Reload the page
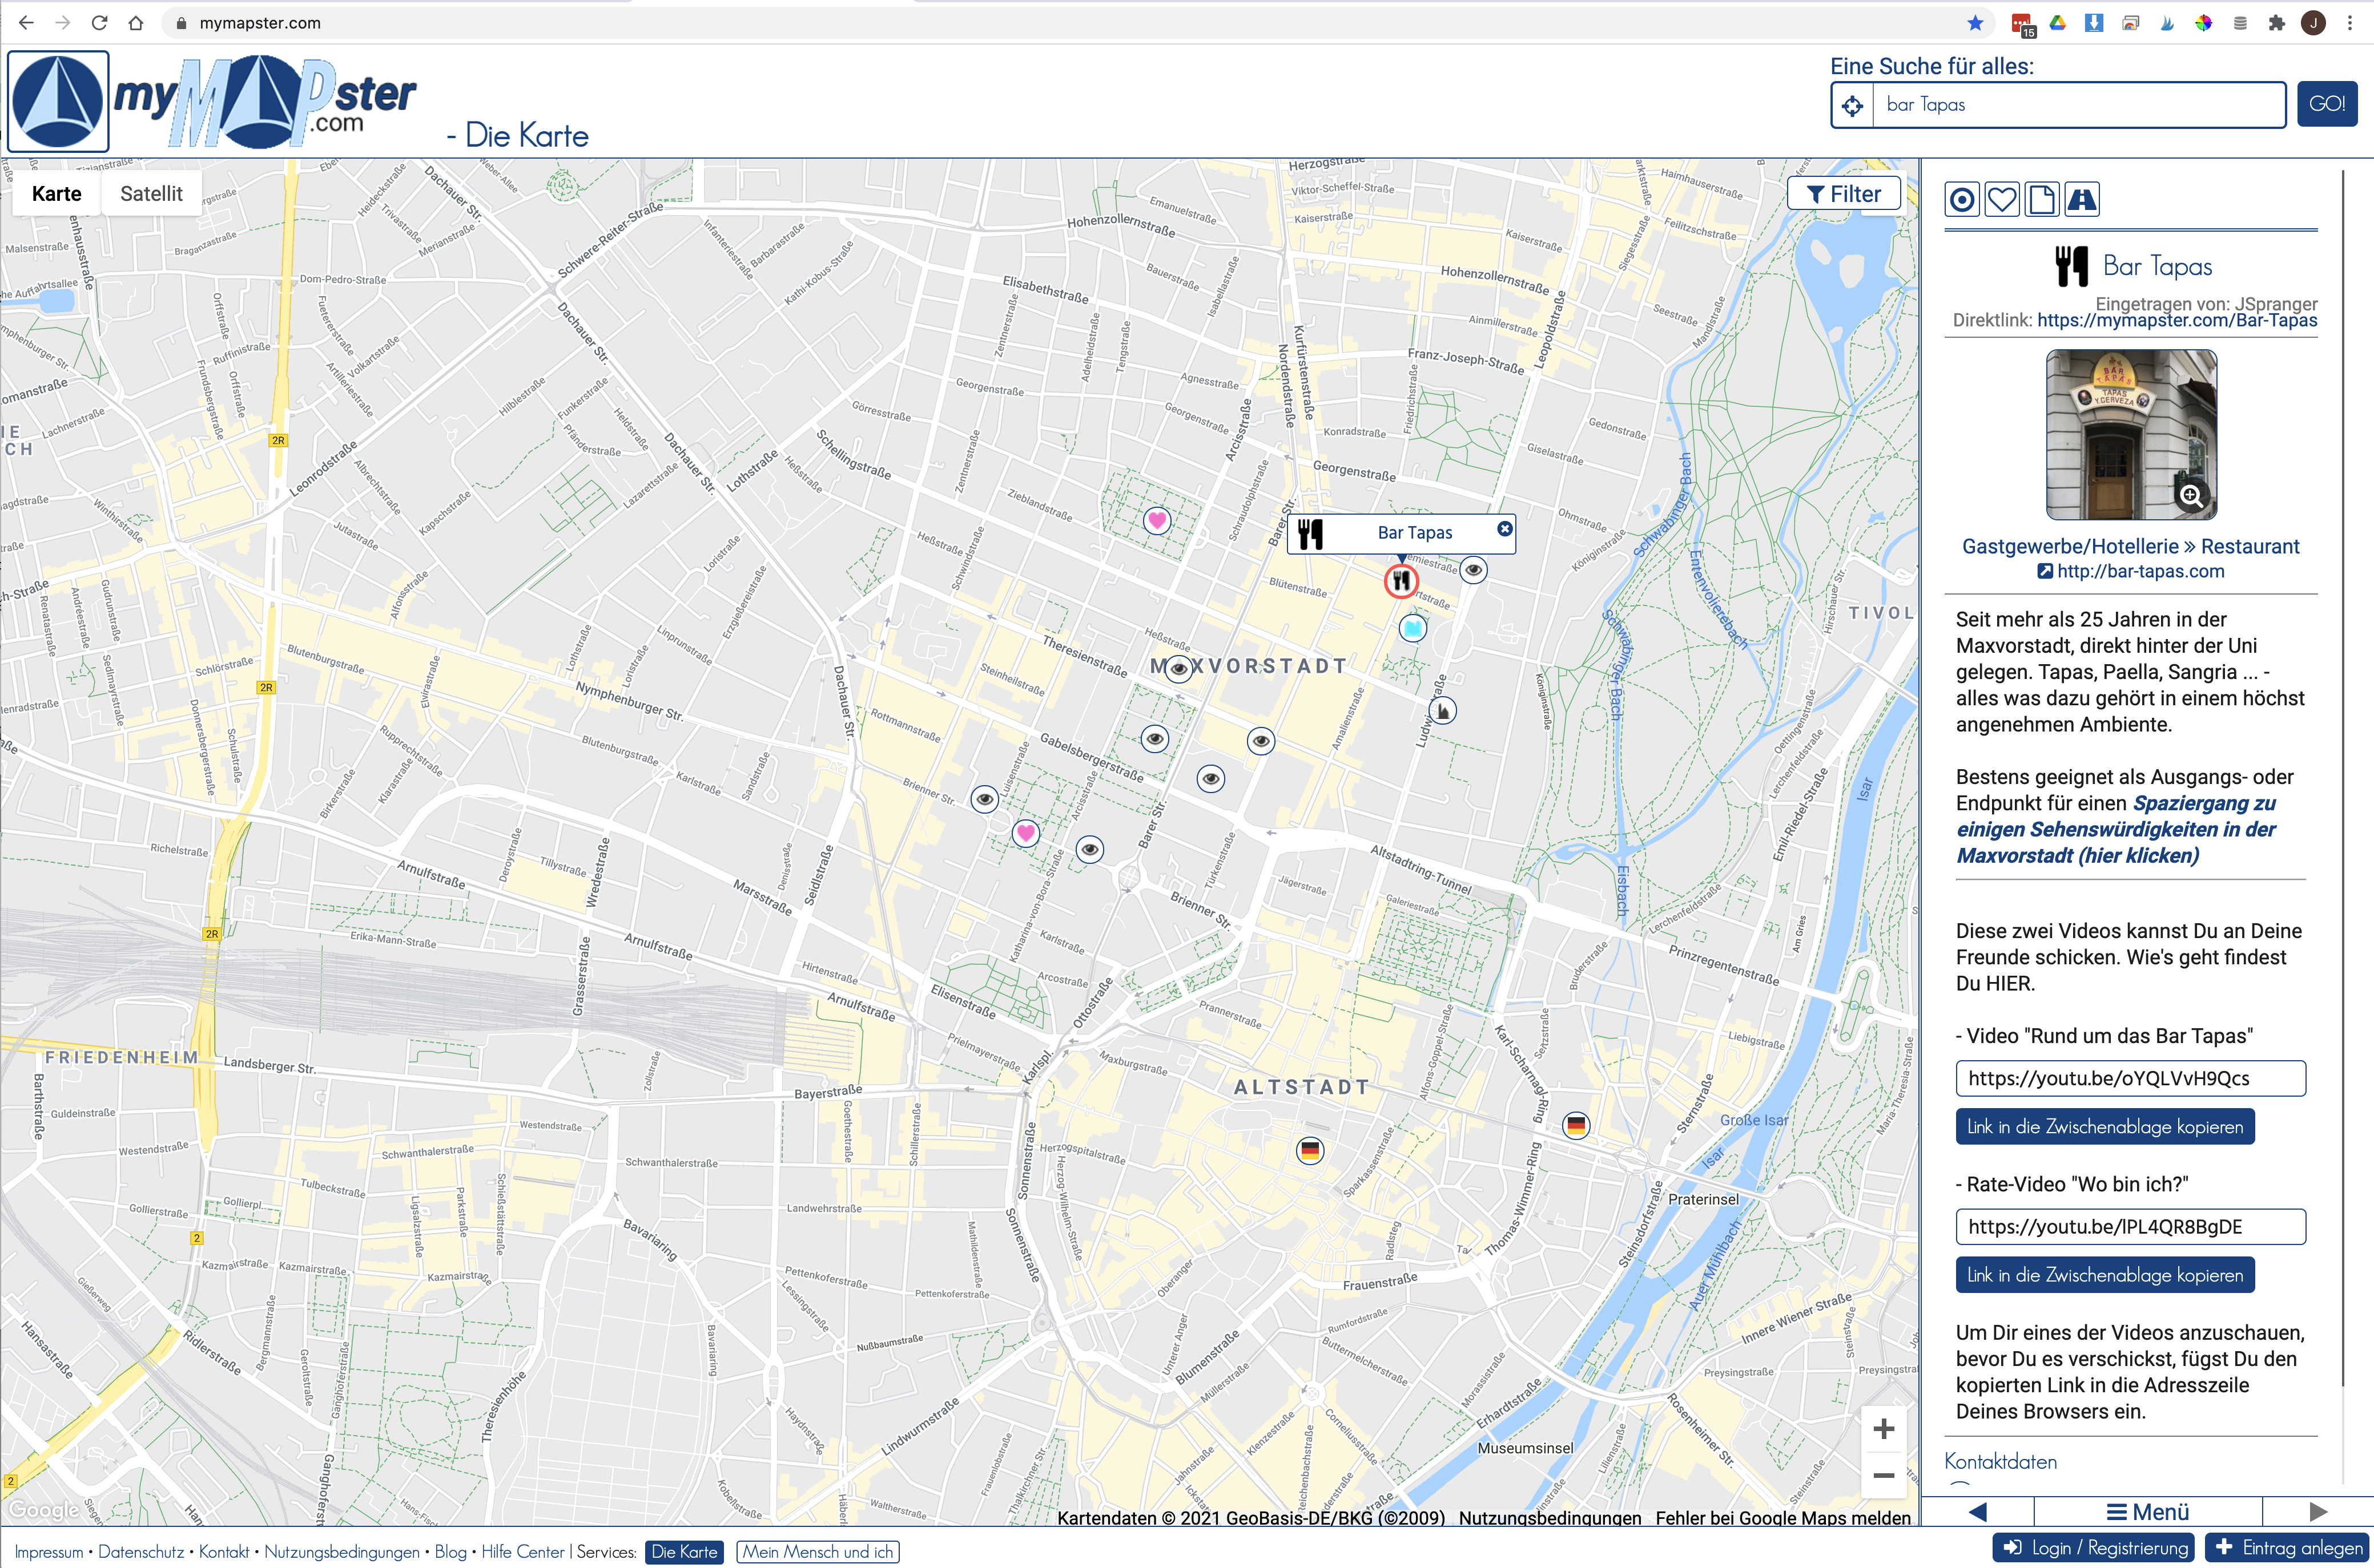 coord(99,23)
